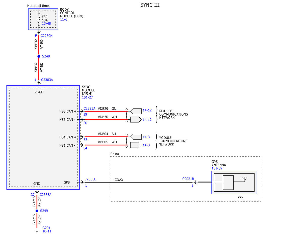Click the 'Hot at all times' label

pos(39,6)
